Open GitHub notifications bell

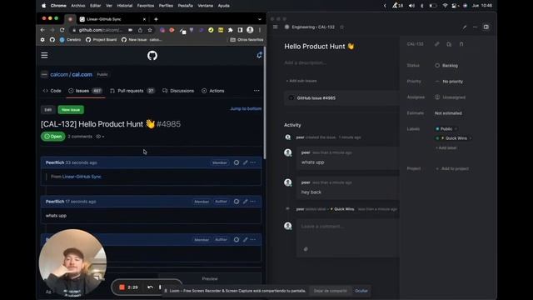point(259,55)
